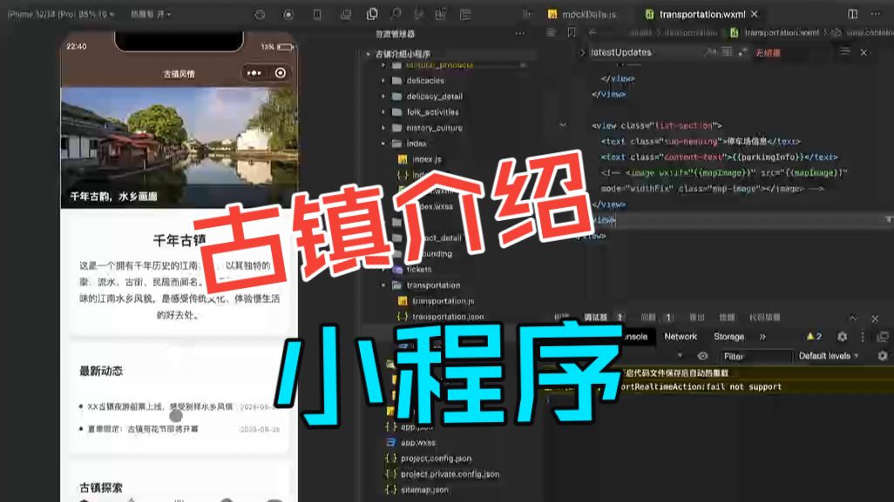Expand the history_culture folder
The height and width of the screenshot is (502, 894).
[383, 128]
